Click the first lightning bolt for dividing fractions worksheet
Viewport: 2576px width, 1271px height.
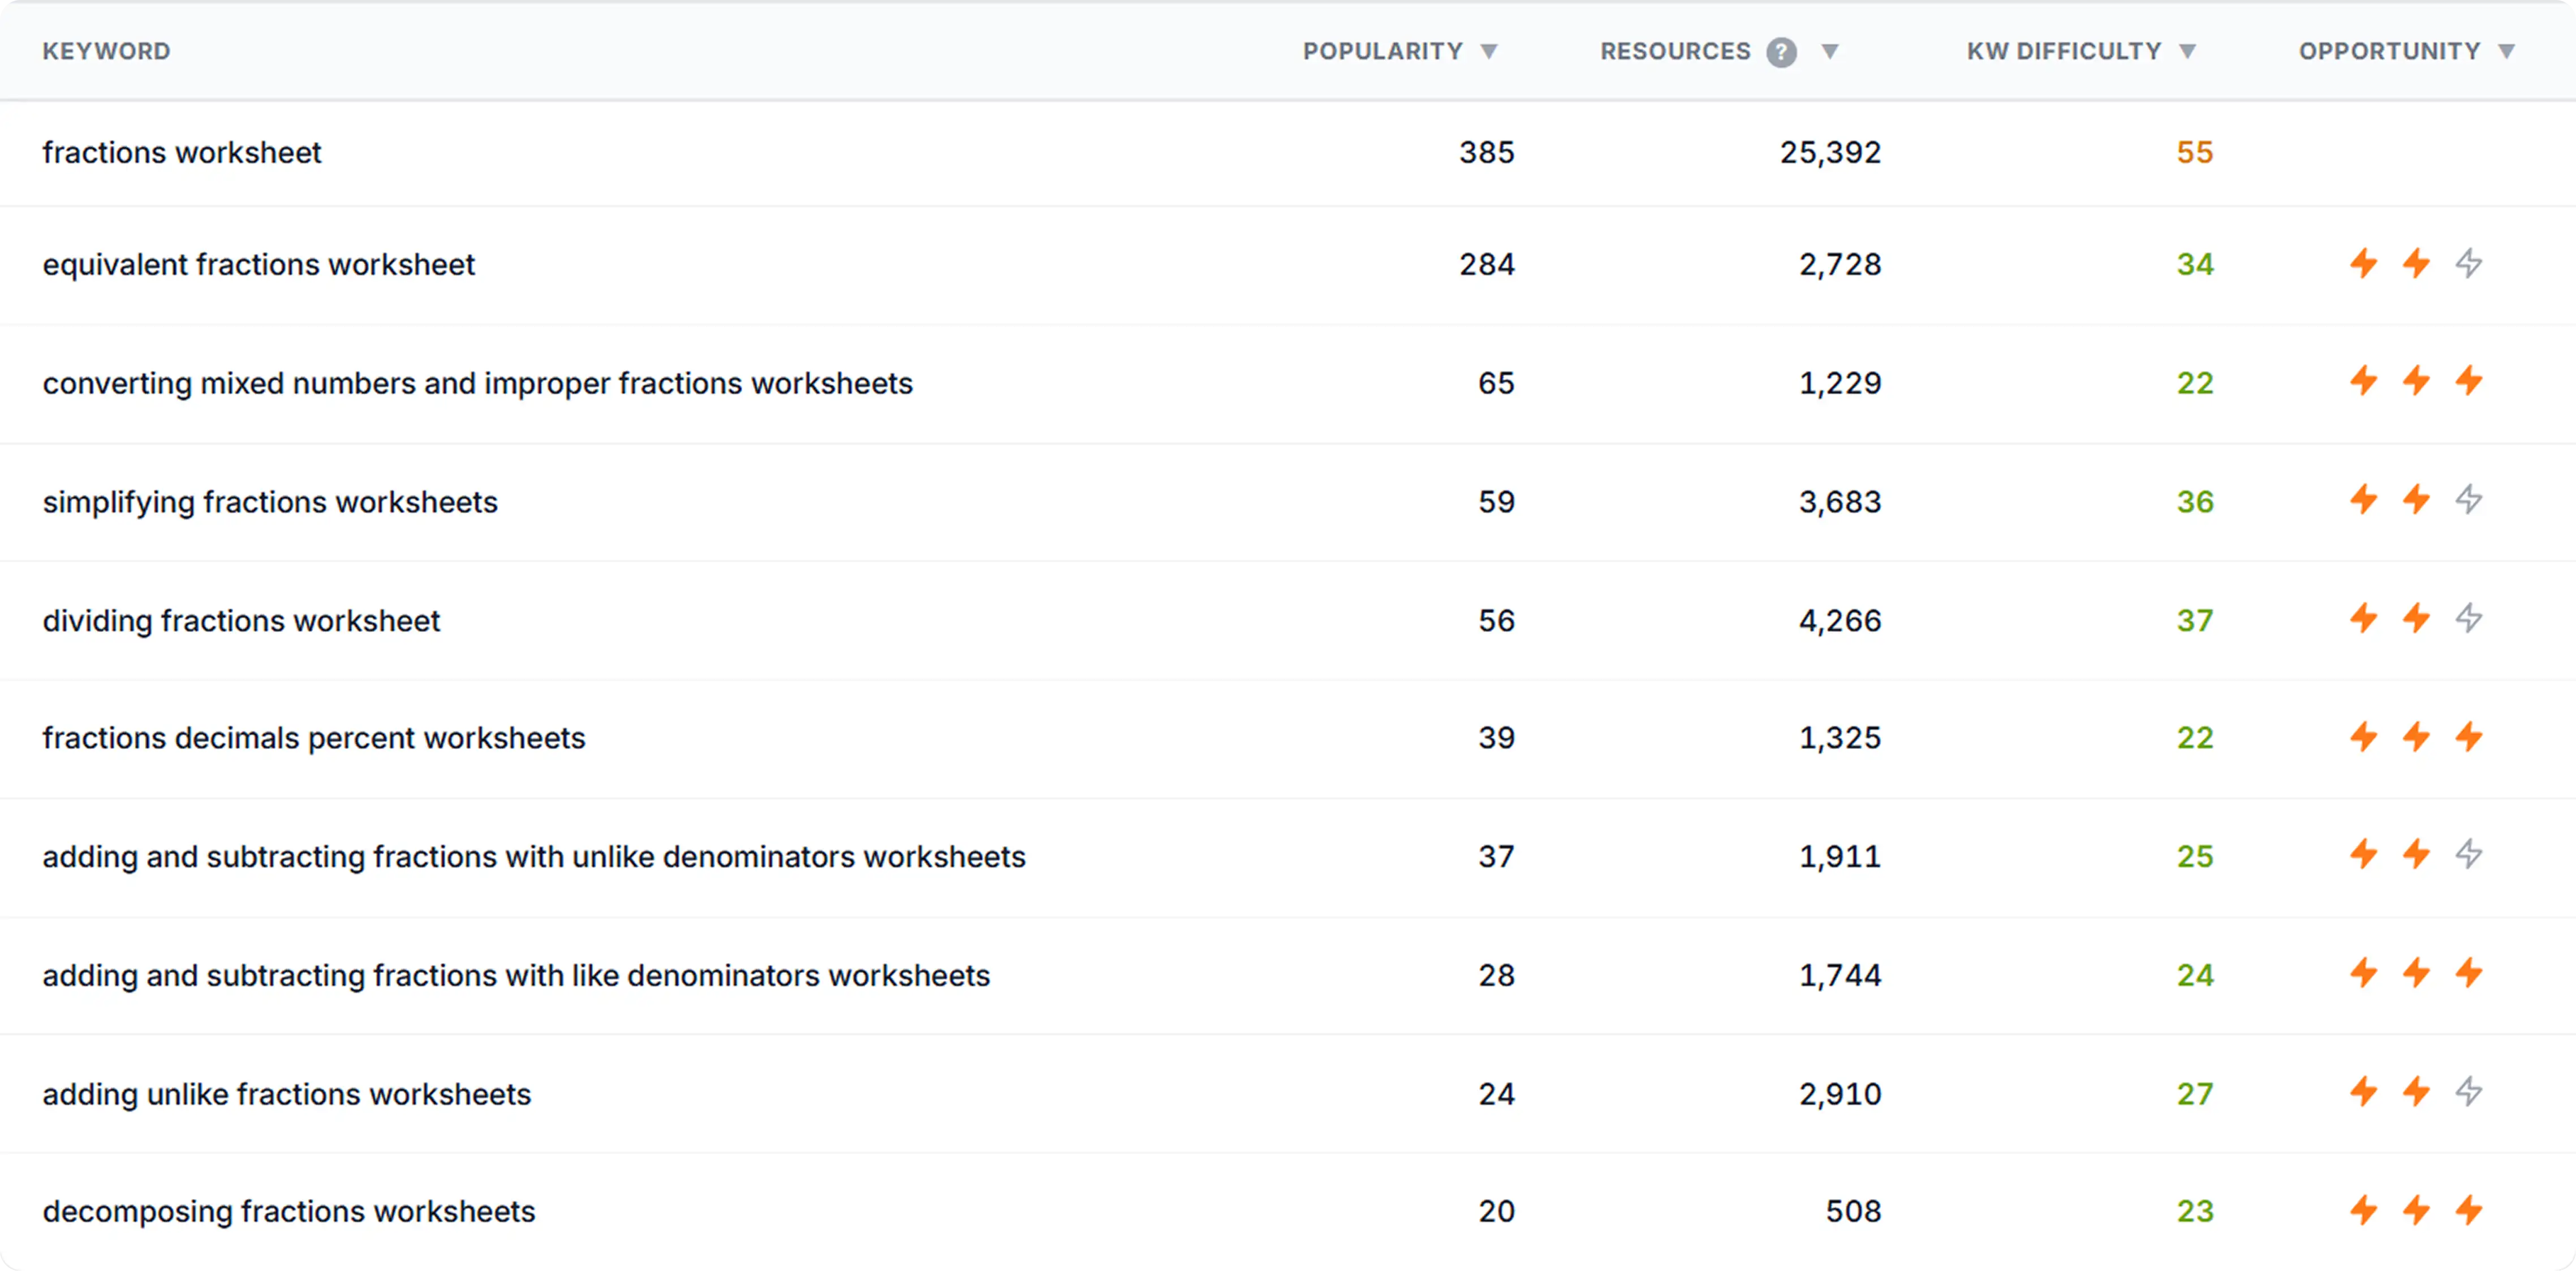click(x=2363, y=620)
